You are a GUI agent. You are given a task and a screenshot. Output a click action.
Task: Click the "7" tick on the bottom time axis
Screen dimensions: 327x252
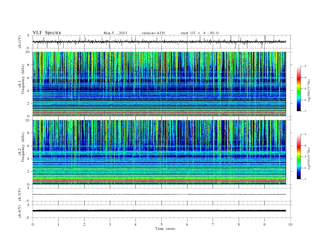pyautogui.click(x=213, y=224)
